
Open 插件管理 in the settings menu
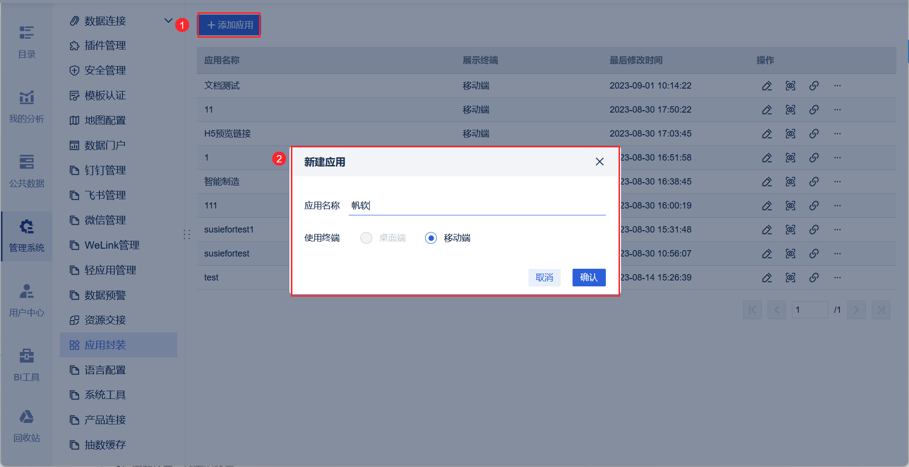click(x=119, y=46)
